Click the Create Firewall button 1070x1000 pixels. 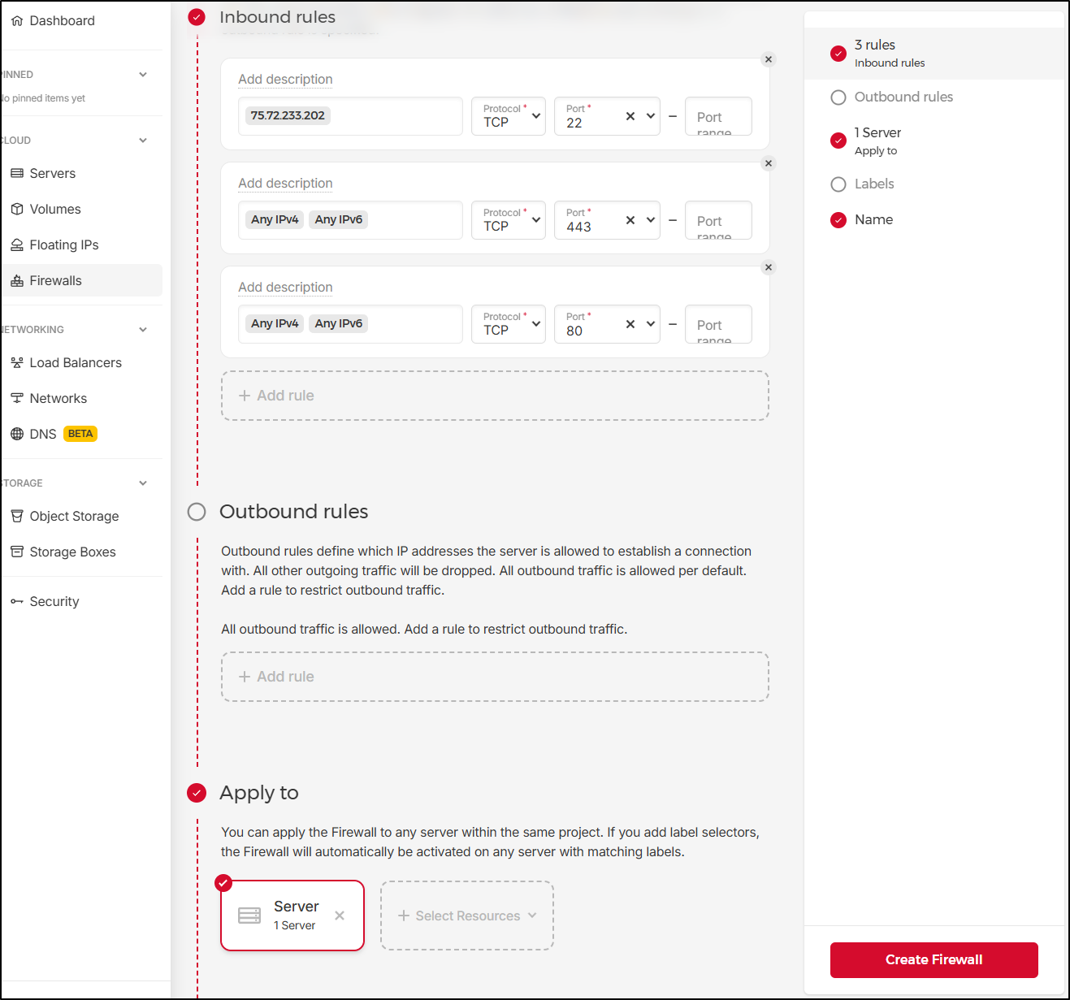point(934,960)
